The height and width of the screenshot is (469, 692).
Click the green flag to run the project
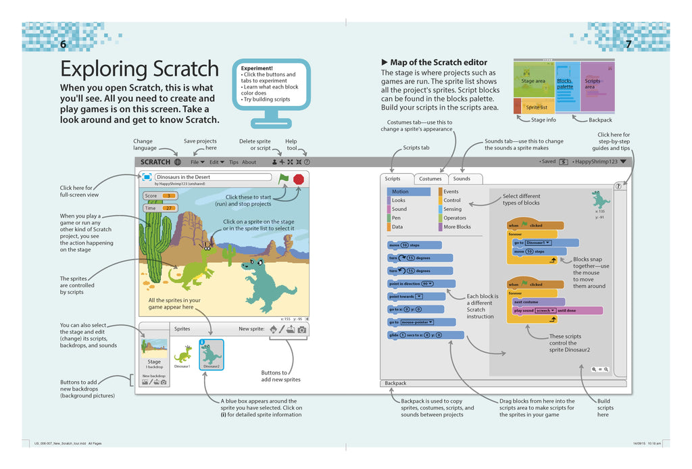283,179
